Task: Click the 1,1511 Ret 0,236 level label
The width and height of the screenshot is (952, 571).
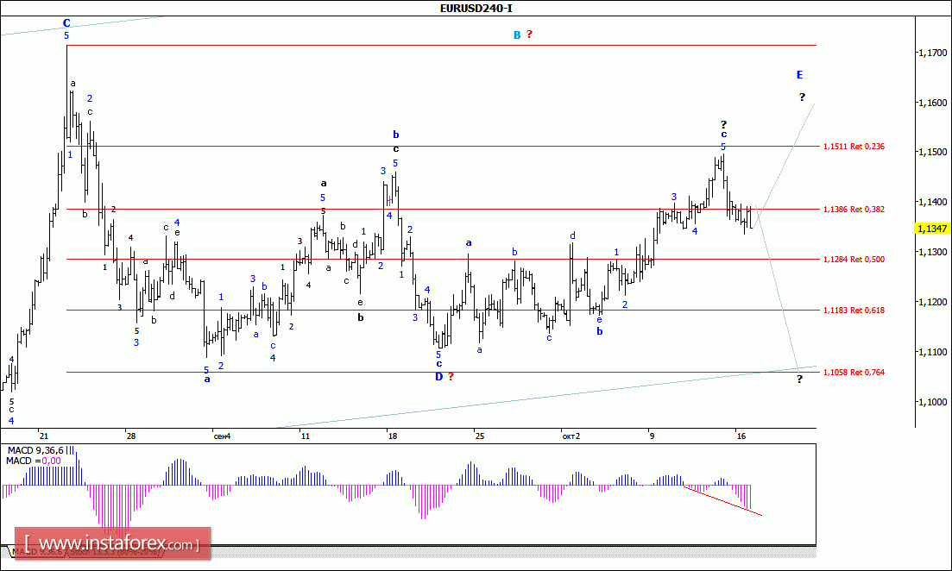Action: 854,147
